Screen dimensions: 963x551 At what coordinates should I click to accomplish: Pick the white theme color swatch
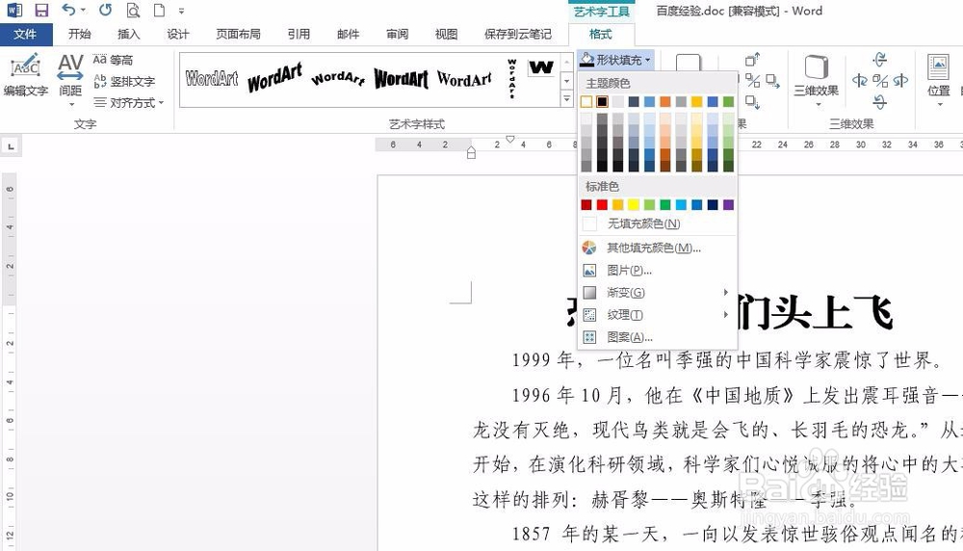[x=586, y=101]
